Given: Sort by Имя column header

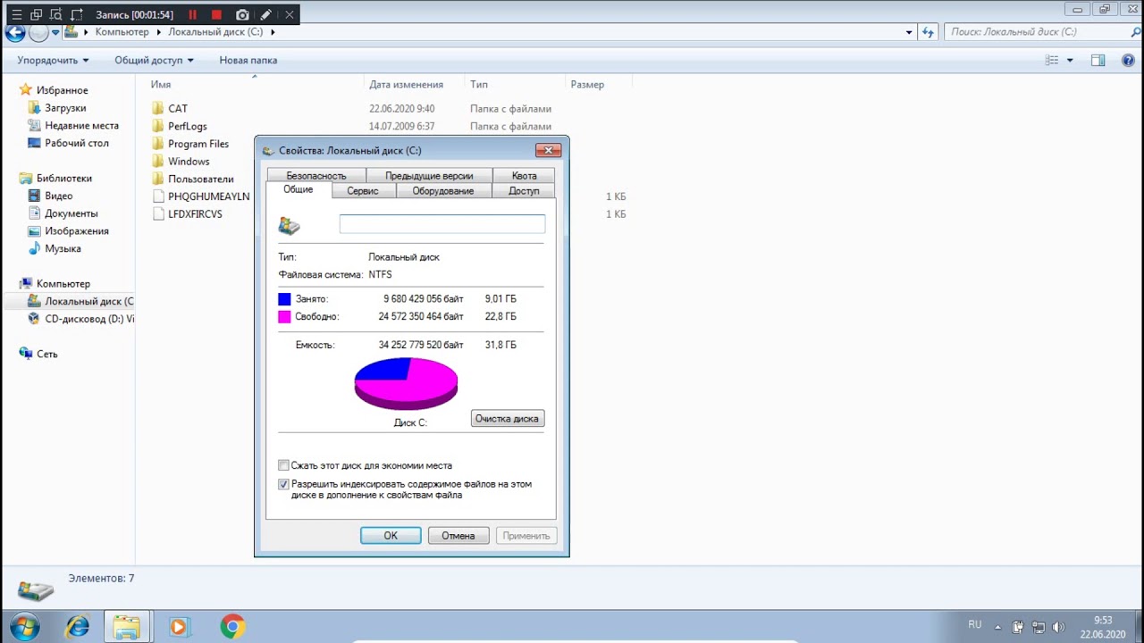Looking at the screenshot, I should tap(161, 84).
